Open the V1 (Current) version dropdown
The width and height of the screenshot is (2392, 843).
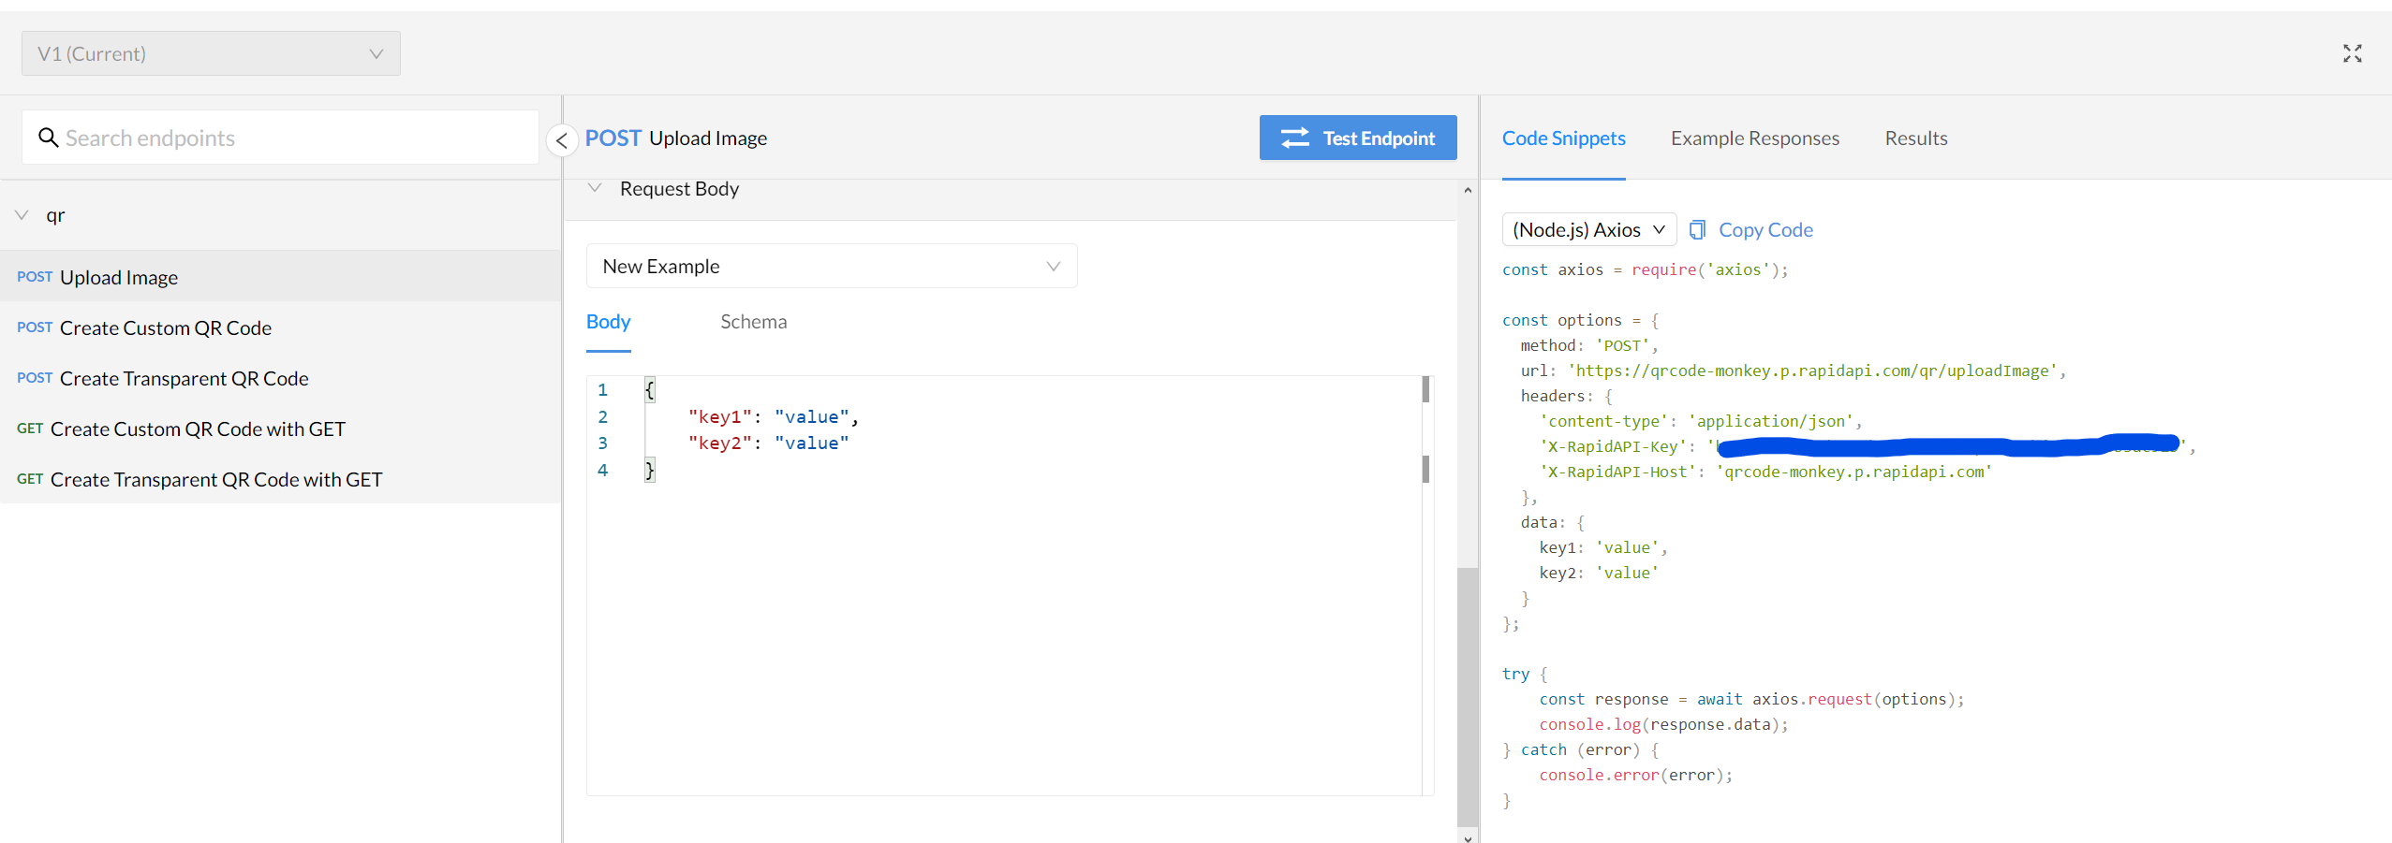pos(211,53)
